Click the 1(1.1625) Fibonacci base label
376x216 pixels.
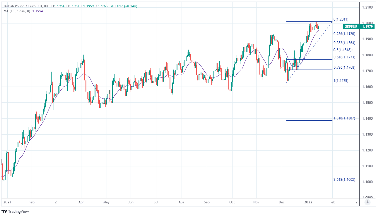pyautogui.click(x=341, y=80)
